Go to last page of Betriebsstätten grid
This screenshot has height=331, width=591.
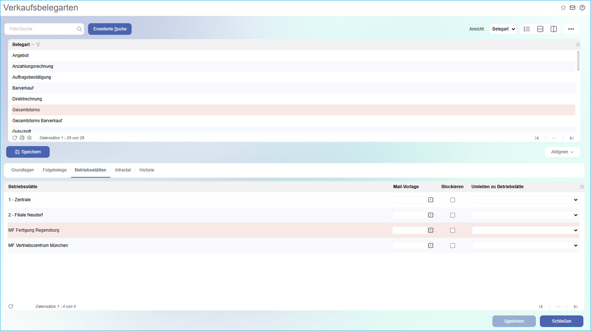(x=576, y=307)
